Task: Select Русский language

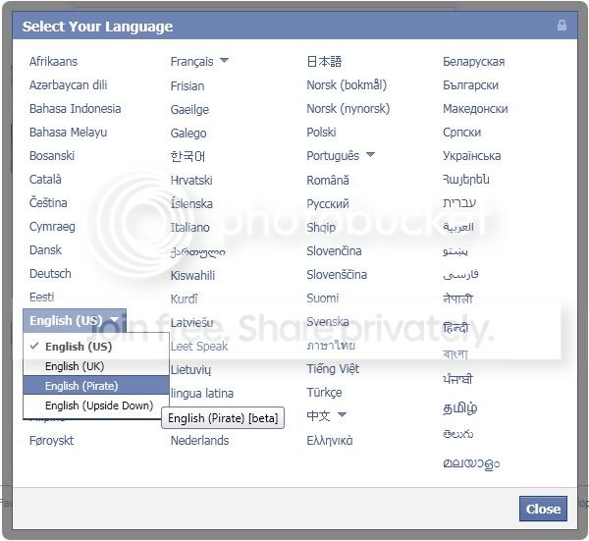Action: (328, 204)
